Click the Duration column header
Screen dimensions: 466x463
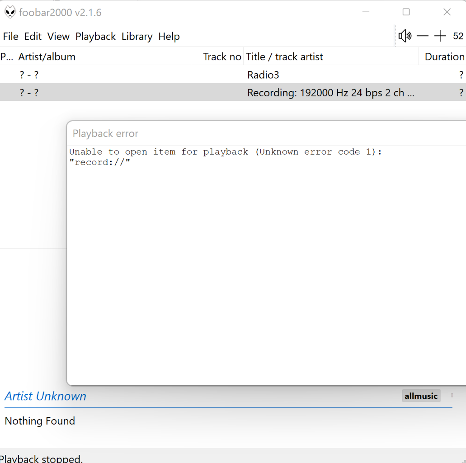tap(442, 57)
